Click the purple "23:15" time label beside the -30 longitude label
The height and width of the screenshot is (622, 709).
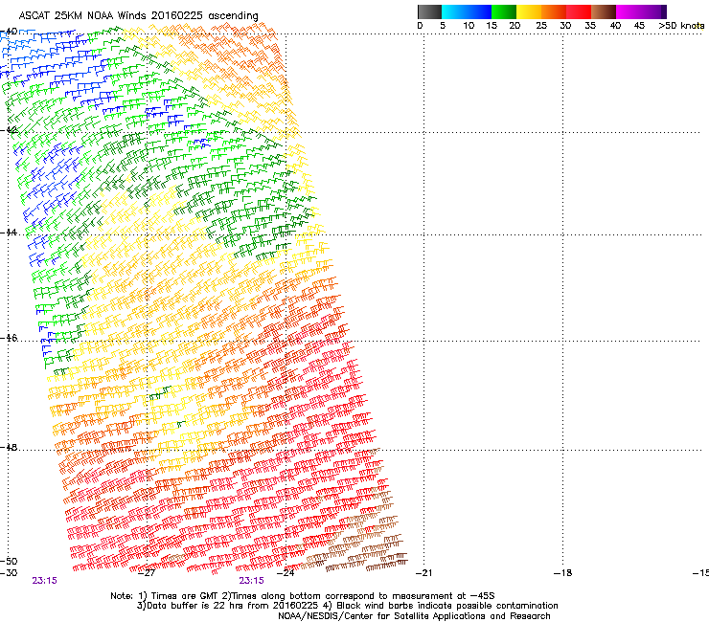click(x=44, y=581)
